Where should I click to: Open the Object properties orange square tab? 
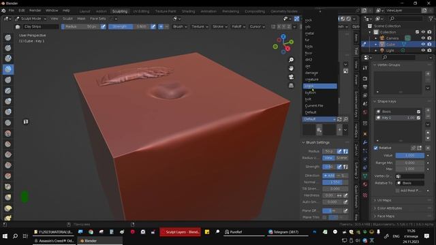365,134
